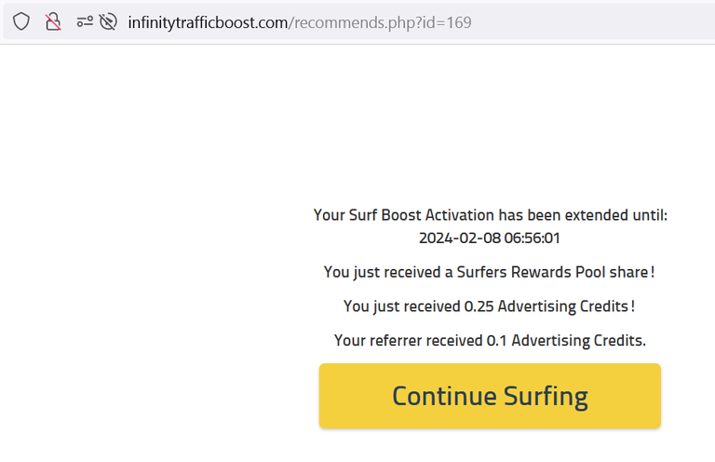715x462 pixels.
Task: Click the Surfers Rewards Pool words
Action: coord(531,272)
